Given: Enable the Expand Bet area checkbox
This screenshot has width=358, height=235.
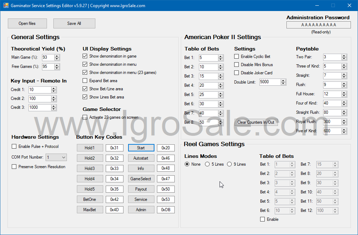Looking at the screenshot, I should 85,81.
